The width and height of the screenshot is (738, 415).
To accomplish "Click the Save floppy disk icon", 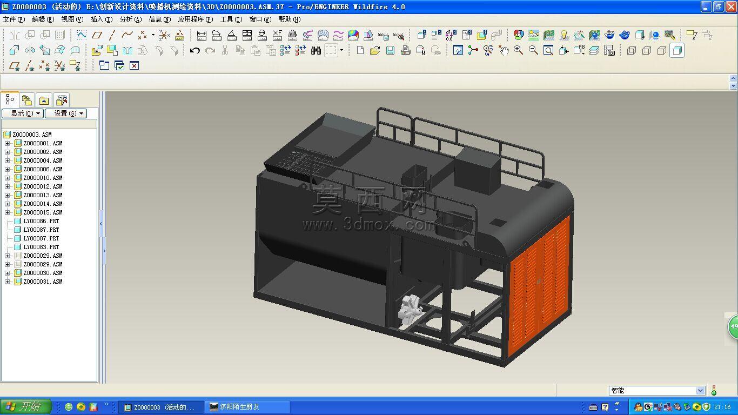I will pyautogui.click(x=390, y=50).
